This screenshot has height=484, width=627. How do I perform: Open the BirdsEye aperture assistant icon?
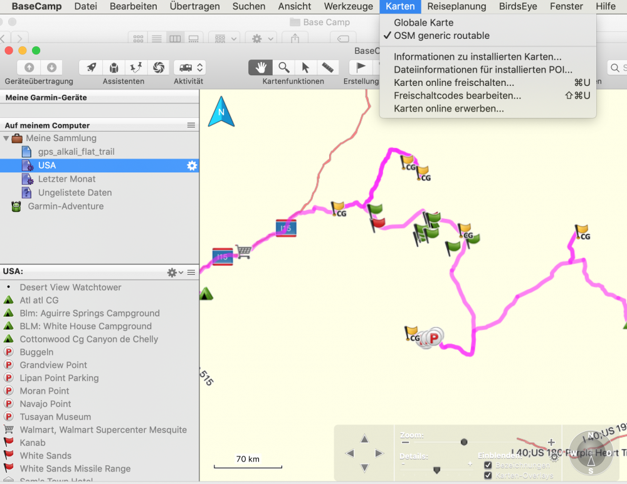[159, 67]
